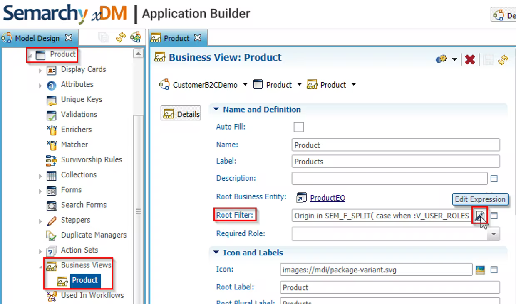The height and width of the screenshot is (304, 516).
Task: Open the expand editor icon beside Icon field
Action: 494,270
